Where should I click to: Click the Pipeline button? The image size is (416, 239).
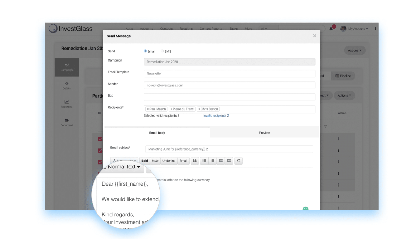coord(343,76)
